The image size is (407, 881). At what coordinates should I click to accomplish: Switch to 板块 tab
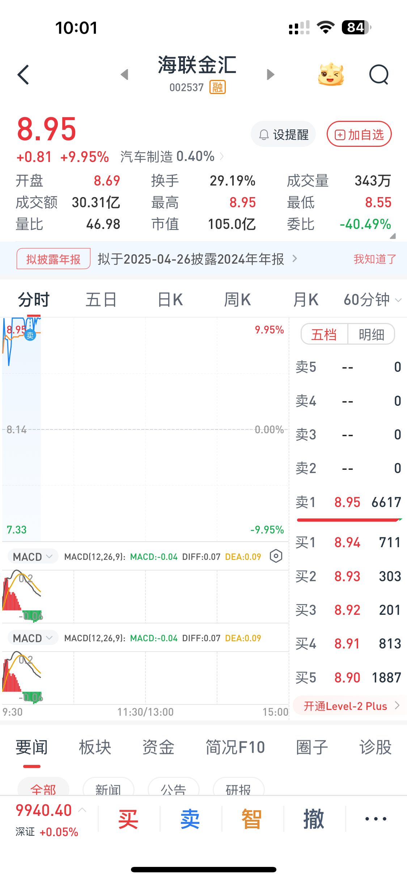pos(95,747)
